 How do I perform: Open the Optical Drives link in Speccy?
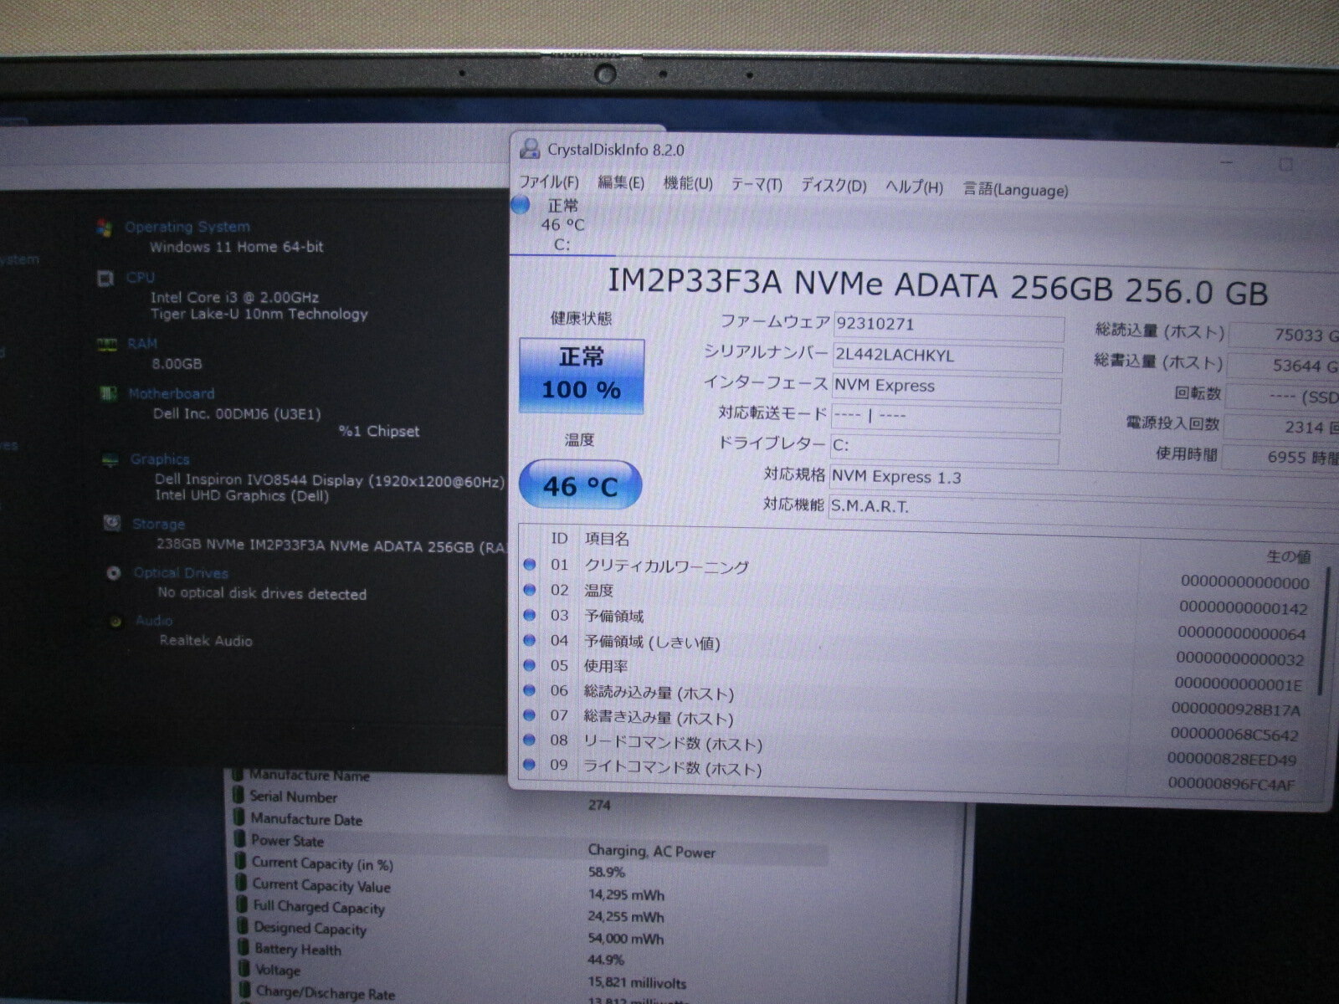[181, 573]
